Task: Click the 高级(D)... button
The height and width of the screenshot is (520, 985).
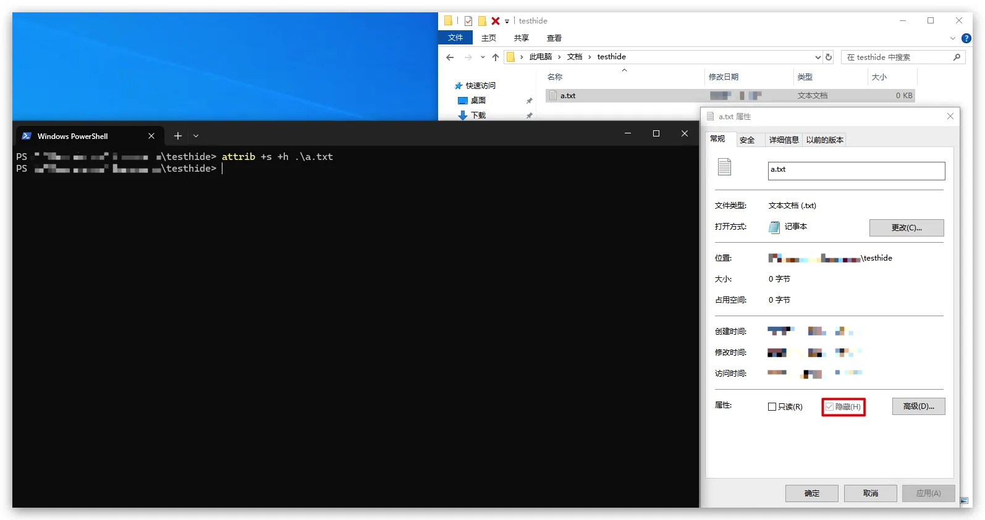Action: point(918,406)
